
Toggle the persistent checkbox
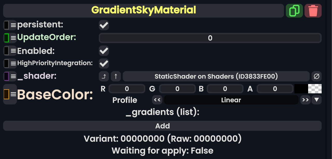(x=104, y=25)
